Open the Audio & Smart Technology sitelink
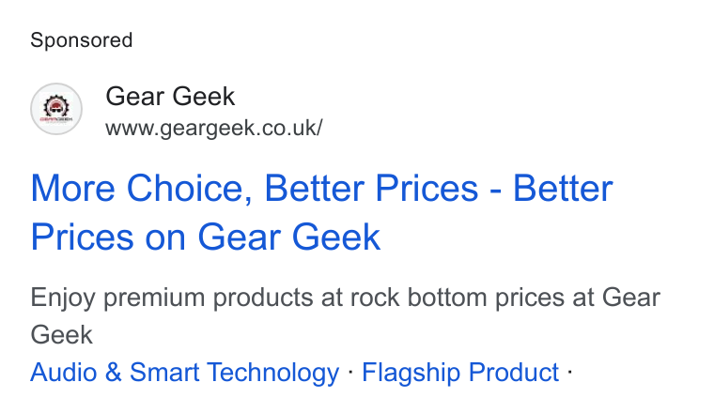The image size is (714, 413). tap(185, 373)
